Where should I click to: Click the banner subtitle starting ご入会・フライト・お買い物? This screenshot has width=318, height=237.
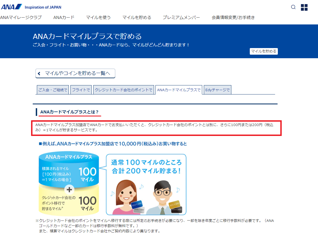point(111,45)
